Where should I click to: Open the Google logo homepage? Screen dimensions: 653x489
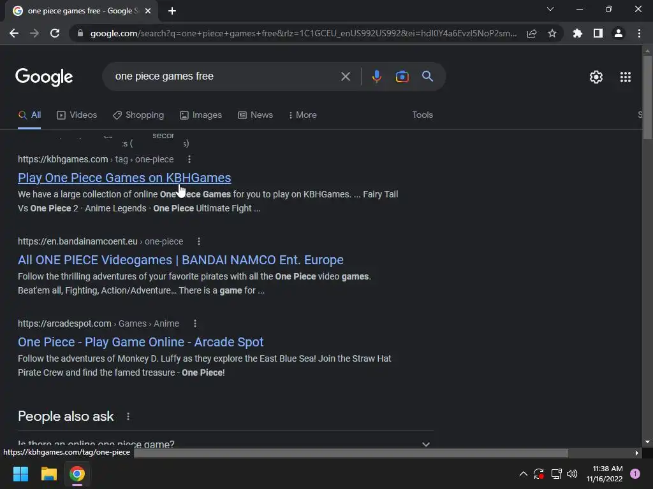[44, 77]
